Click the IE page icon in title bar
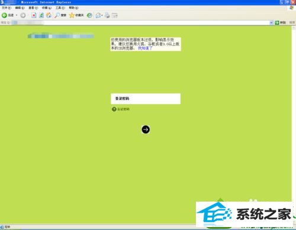 click(x=2, y=2)
